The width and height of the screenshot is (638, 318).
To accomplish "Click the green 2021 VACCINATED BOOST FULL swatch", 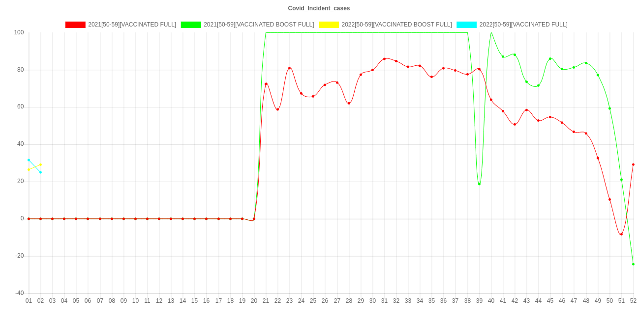I will tap(191, 25).
